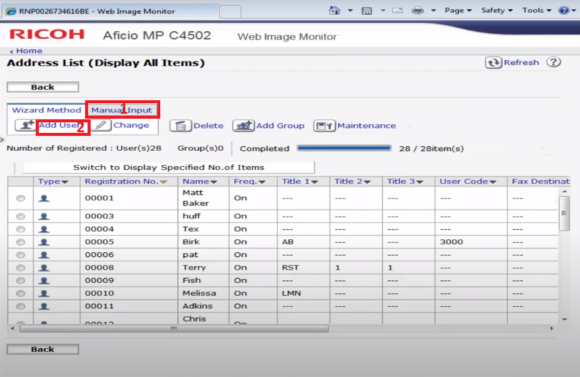The image size is (580, 377).
Task: Switch to the Wizard Method tab
Action: click(x=47, y=110)
